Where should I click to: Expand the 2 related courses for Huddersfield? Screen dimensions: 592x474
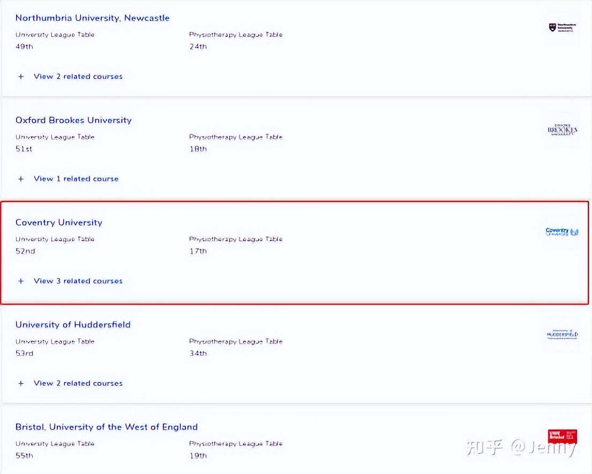pos(78,383)
